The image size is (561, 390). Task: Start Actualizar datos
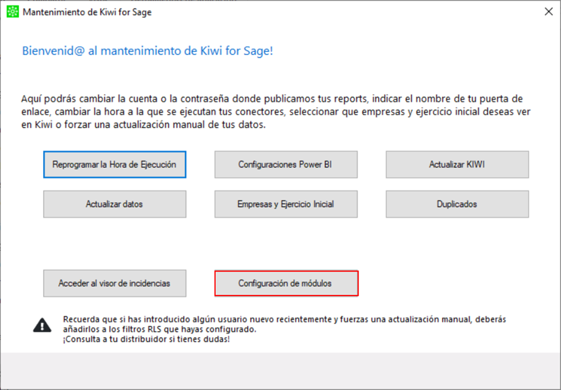[x=115, y=204]
